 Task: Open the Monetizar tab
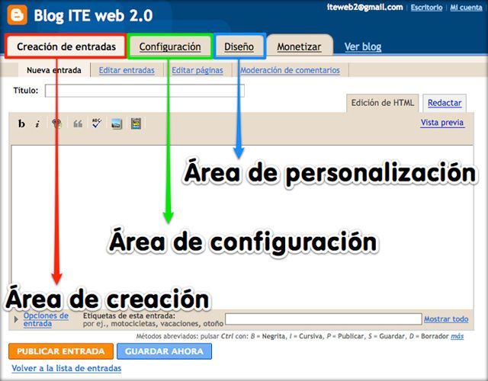tap(298, 46)
